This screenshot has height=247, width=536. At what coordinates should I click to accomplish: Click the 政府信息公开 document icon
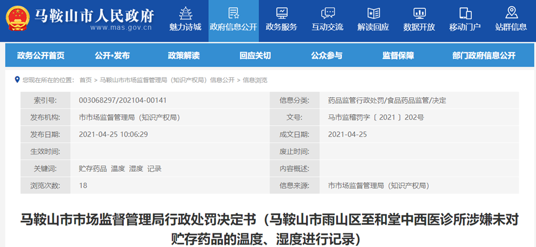[x=233, y=13]
